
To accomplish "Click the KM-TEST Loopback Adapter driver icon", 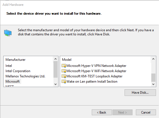I will [x=64, y=76].
